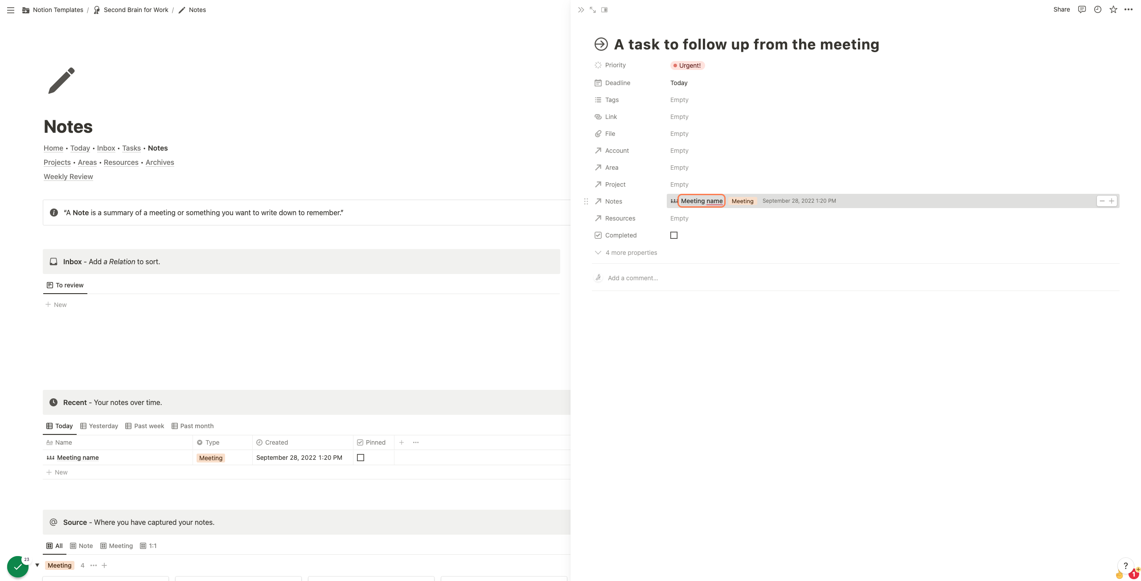This screenshot has width=1141, height=581.
Task: Switch to the Yesterday tab
Action: 99,426
